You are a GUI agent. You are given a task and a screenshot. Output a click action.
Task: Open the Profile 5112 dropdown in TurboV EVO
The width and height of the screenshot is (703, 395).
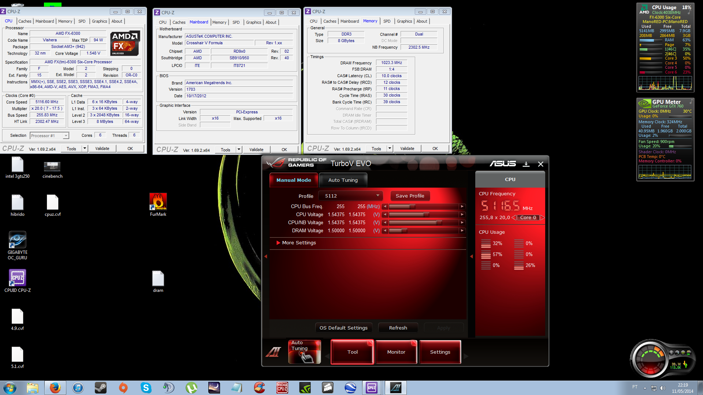point(350,196)
